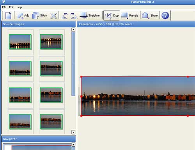Click bottom-left crop handle on panorama
Viewport: 195px width, 150px height.
pyautogui.click(x=82, y=116)
